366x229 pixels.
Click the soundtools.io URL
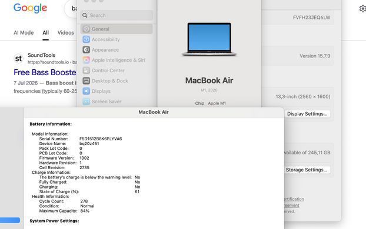pyautogui.click(x=52, y=62)
